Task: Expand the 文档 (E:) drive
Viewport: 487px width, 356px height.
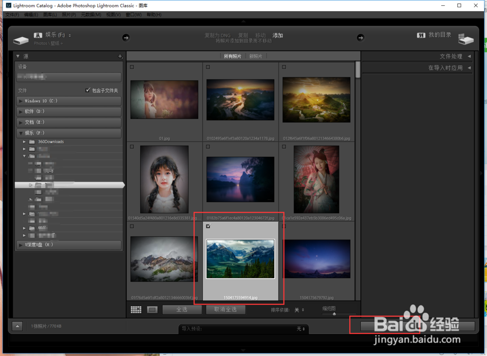Action: 20,122
